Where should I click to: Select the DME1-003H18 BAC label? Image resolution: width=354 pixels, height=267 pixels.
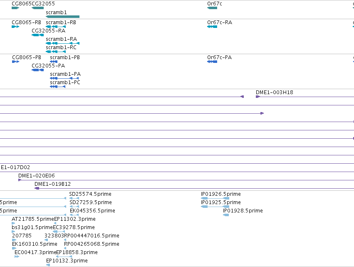(x=274, y=92)
